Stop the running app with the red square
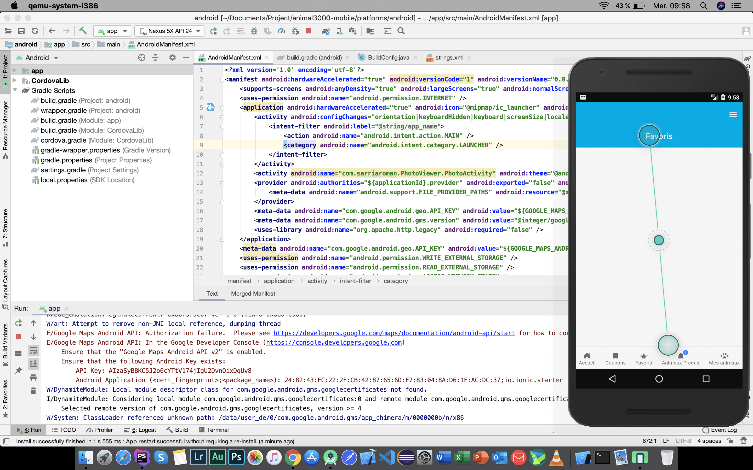The image size is (753, 470). click(308, 31)
